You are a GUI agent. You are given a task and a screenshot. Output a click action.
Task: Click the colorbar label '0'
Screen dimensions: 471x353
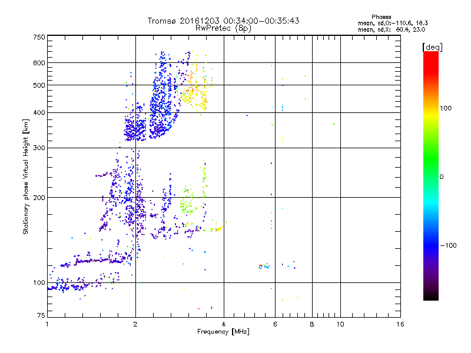[442, 177]
